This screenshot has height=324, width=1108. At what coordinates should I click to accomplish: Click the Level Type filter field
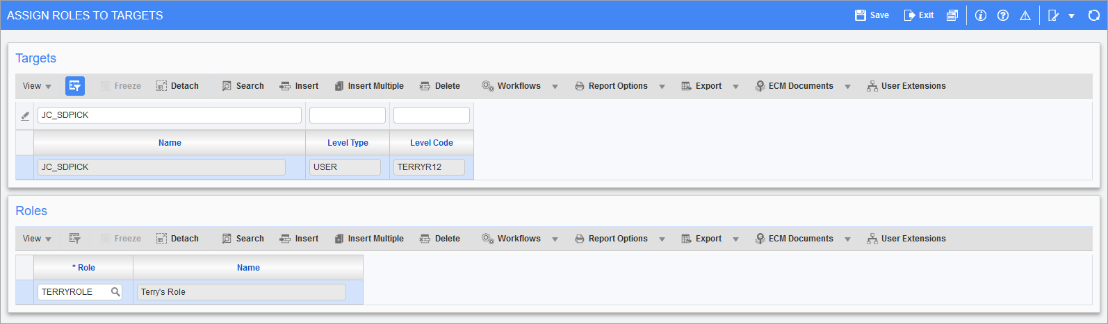click(348, 115)
